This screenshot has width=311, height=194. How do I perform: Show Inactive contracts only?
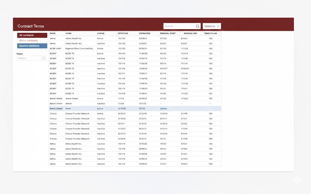click(32, 46)
